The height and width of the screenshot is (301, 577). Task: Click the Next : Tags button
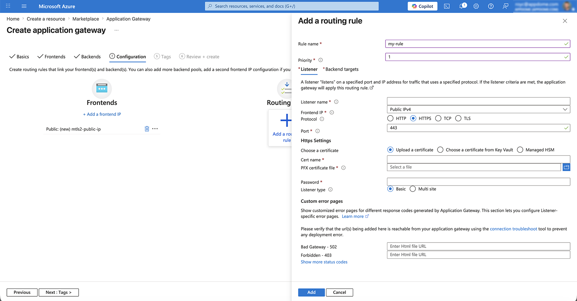click(x=58, y=292)
